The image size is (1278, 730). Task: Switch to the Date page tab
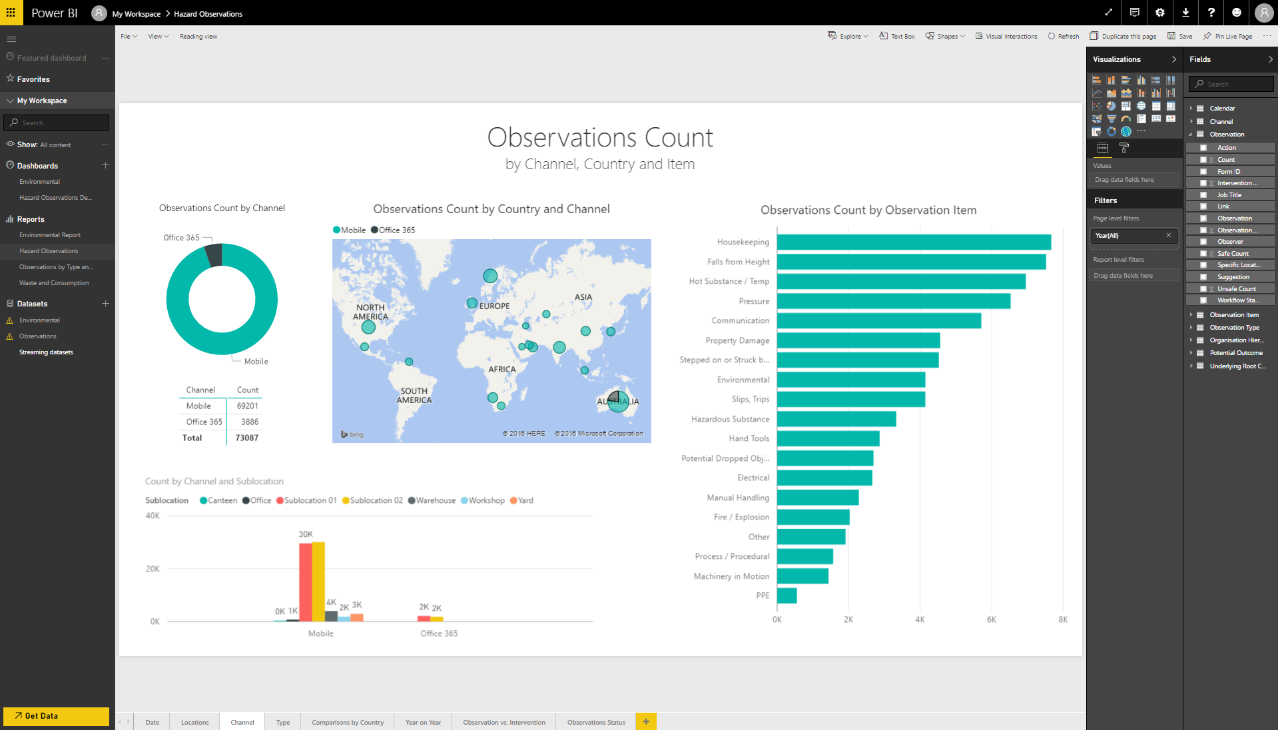tap(153, 722)
